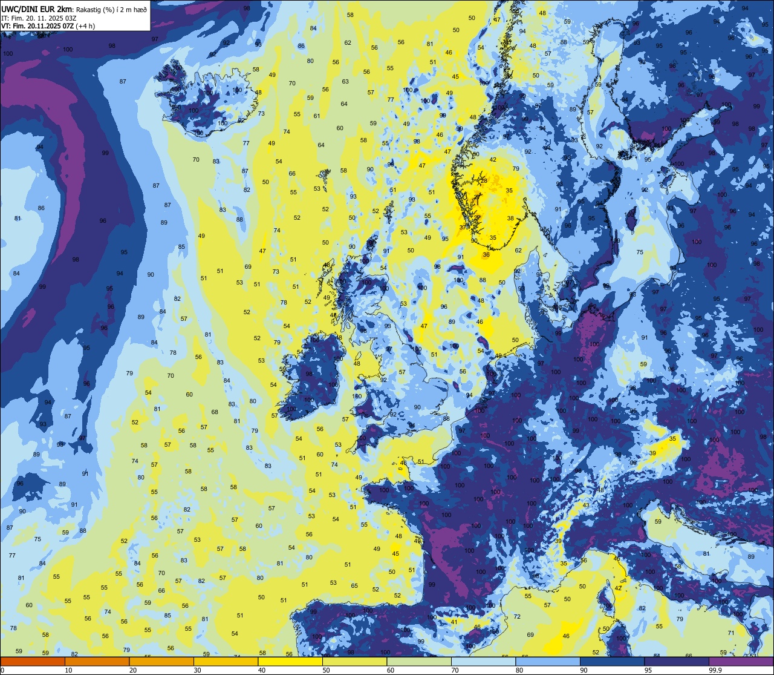Click the pale blue legend segment between 70 and 80
Viewport: 774px width, 675px height.
(483, 661)
